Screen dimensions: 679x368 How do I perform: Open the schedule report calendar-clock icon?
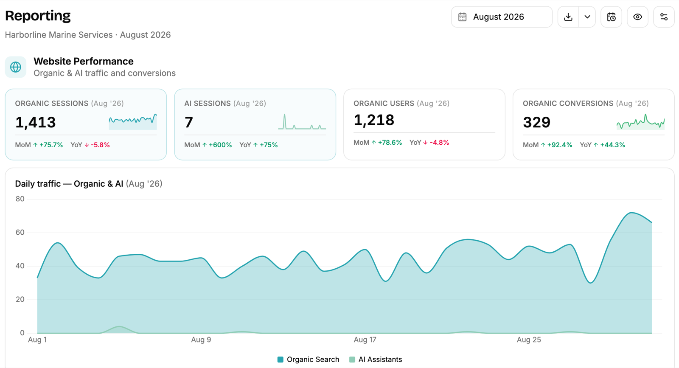click(611, 17)
